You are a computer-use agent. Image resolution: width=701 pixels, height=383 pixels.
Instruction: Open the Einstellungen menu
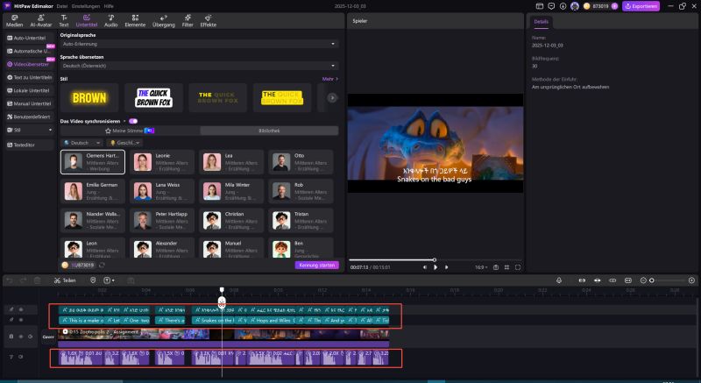[85, 6]
